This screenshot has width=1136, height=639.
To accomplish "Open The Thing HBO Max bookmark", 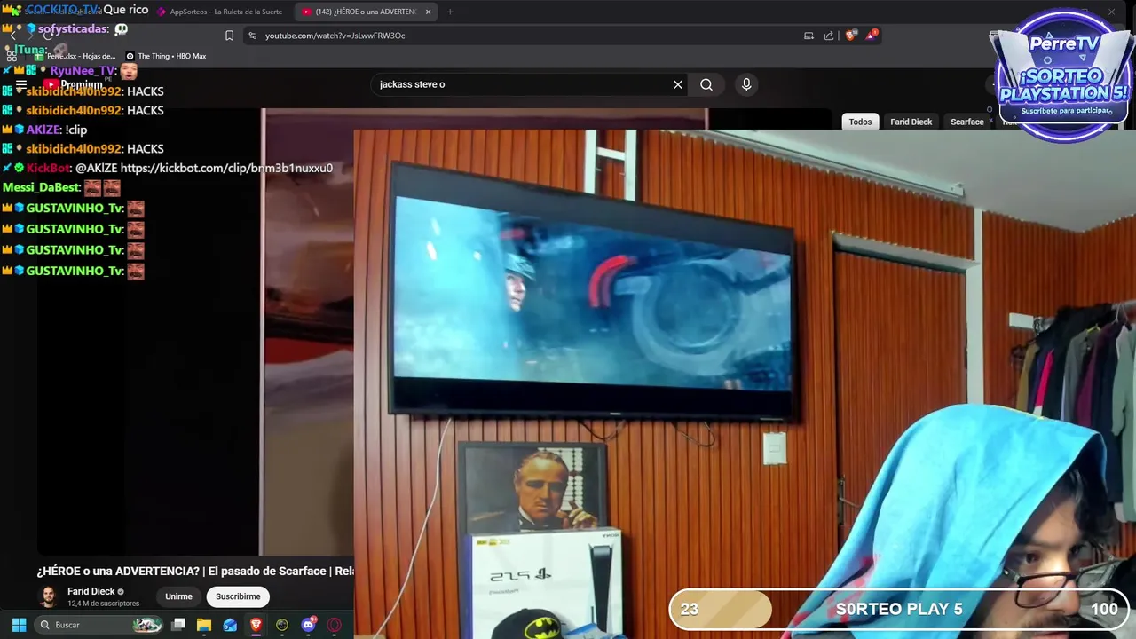I will coord(166,56).
